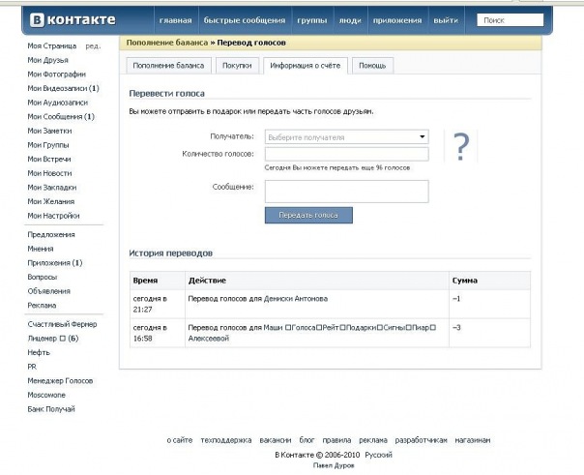Open the главная menu item
This screenshot has height=475, width=584.
click(x=175, y=20)
